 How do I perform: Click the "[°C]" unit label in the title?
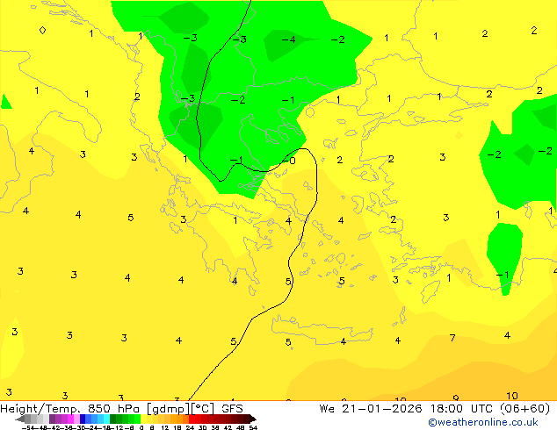(x=204, y=409)
